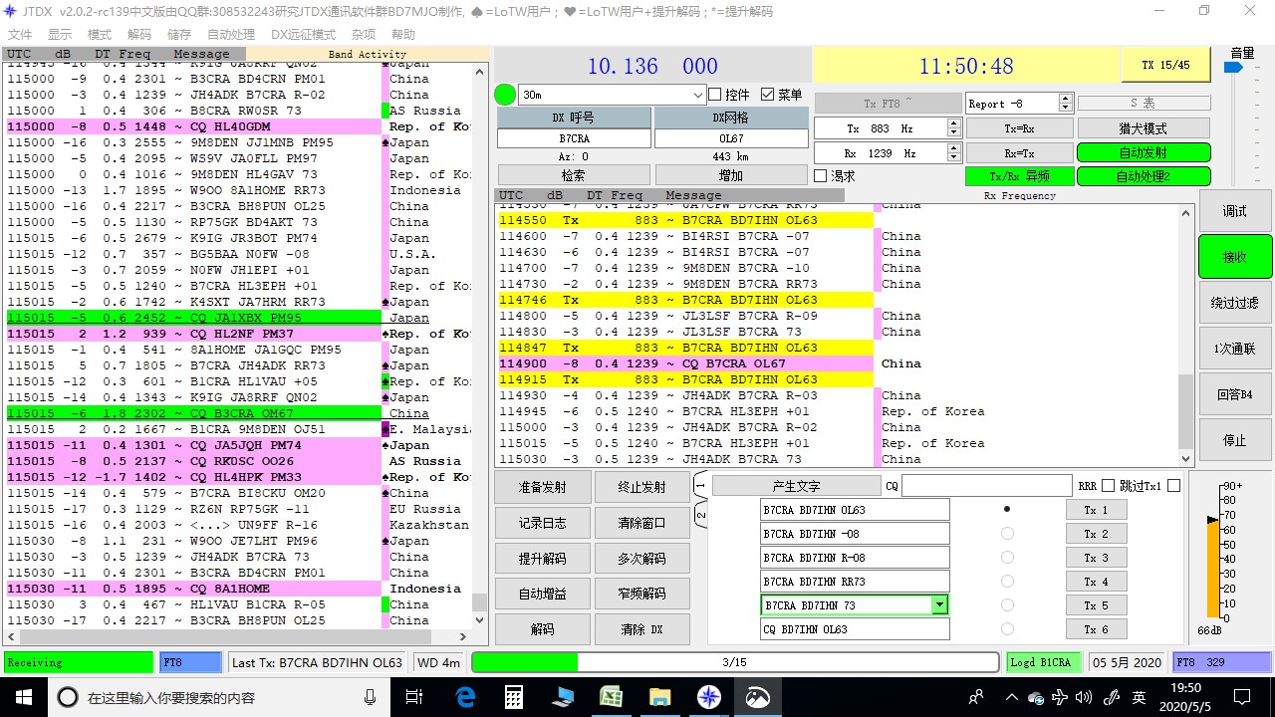Enable the 渴求 checkbox
Image resolution: width=1275 pixels, height=717 pixels.
click(820, 175)
